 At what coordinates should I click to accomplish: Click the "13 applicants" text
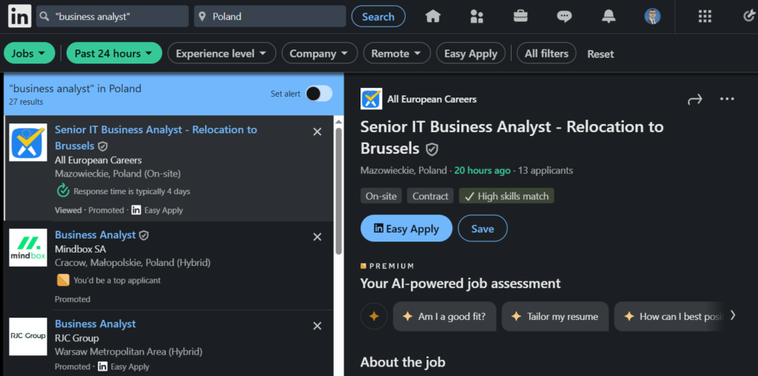pos(546,171)
